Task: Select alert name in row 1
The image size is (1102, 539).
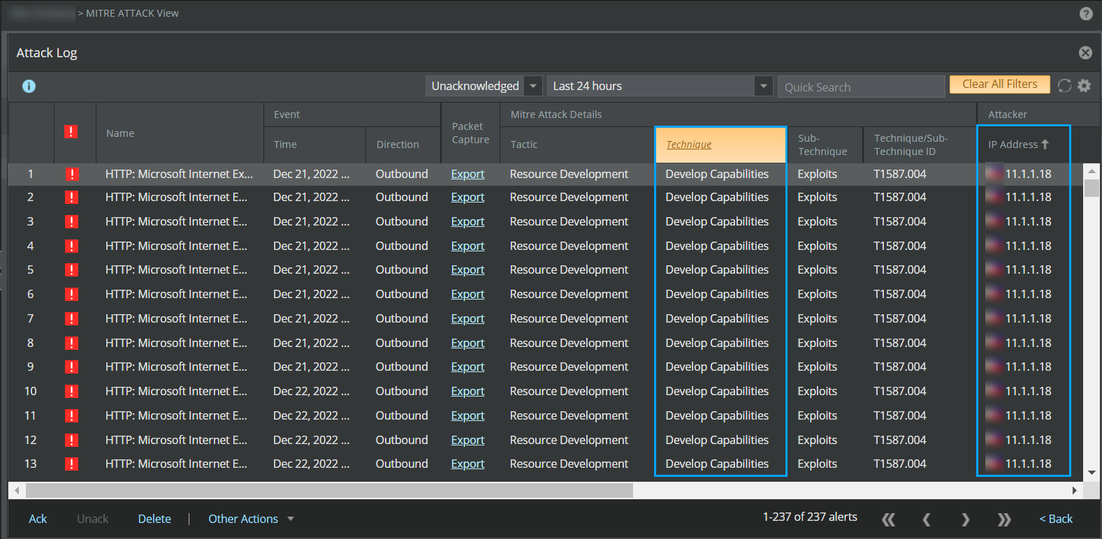Action: [179, 174]
